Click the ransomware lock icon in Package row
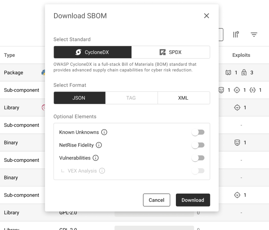The image size is (269, 230). [244, 73]
